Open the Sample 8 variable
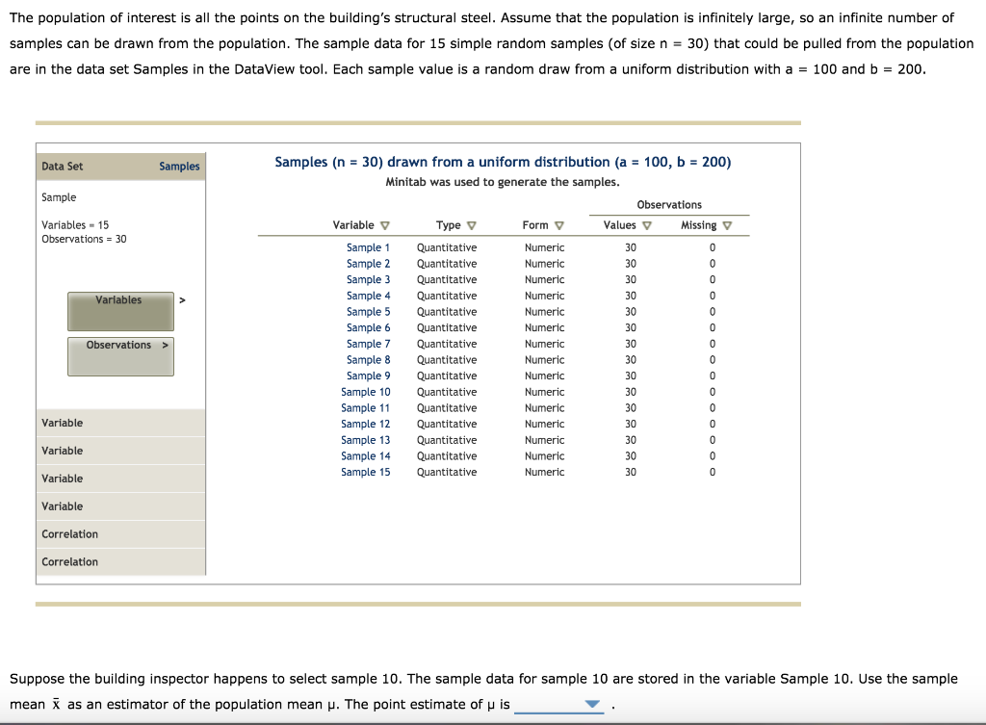 tap(368, 360)
